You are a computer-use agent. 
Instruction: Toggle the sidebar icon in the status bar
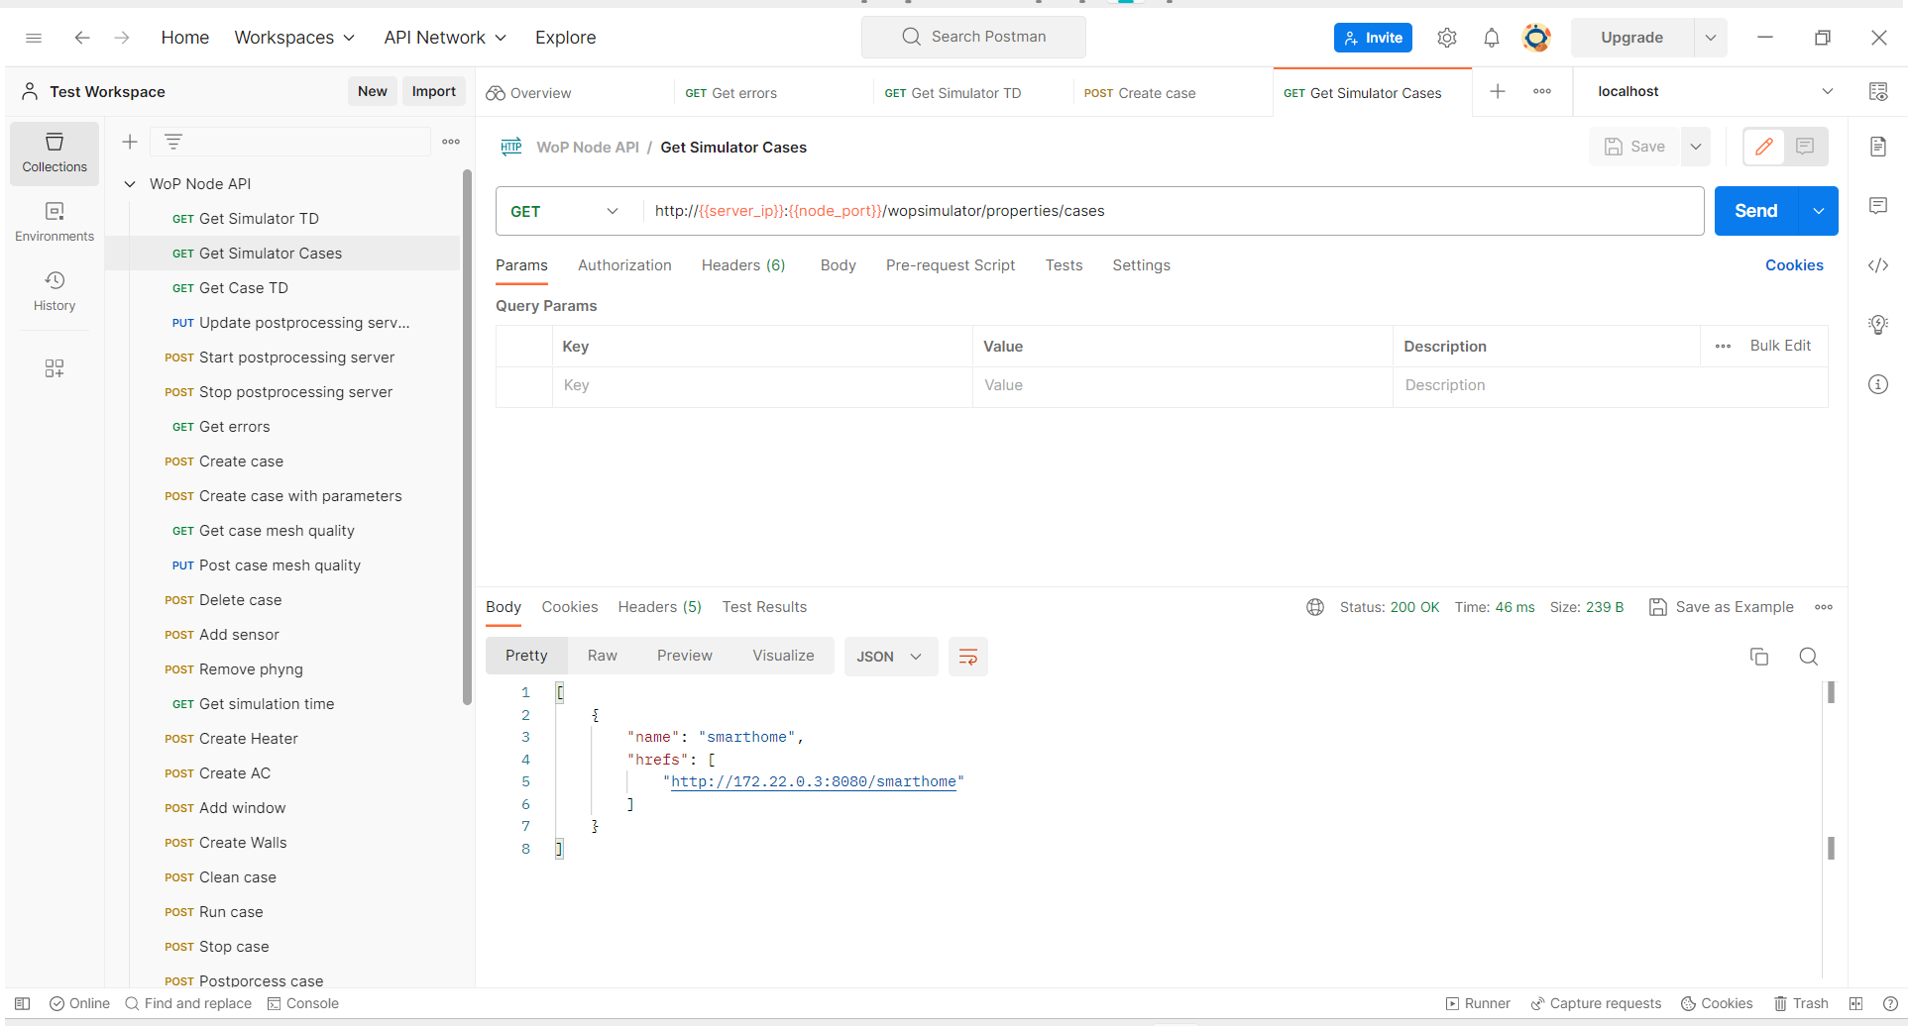pos(23,1003)
